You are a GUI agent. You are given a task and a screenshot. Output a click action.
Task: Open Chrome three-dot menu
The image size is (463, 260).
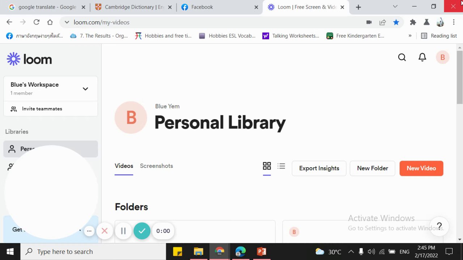[454, 22]
